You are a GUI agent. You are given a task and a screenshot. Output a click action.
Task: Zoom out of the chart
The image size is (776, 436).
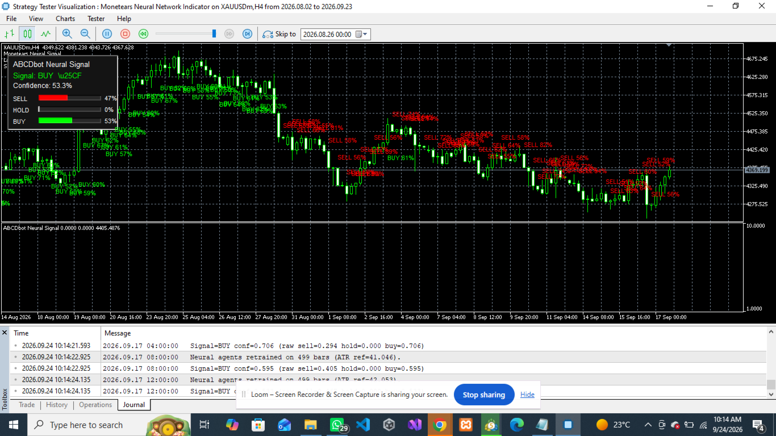coord(85,34)
